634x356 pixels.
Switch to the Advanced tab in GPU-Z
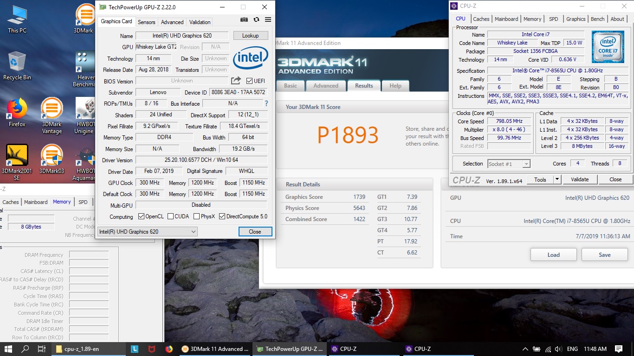[172, 22]
